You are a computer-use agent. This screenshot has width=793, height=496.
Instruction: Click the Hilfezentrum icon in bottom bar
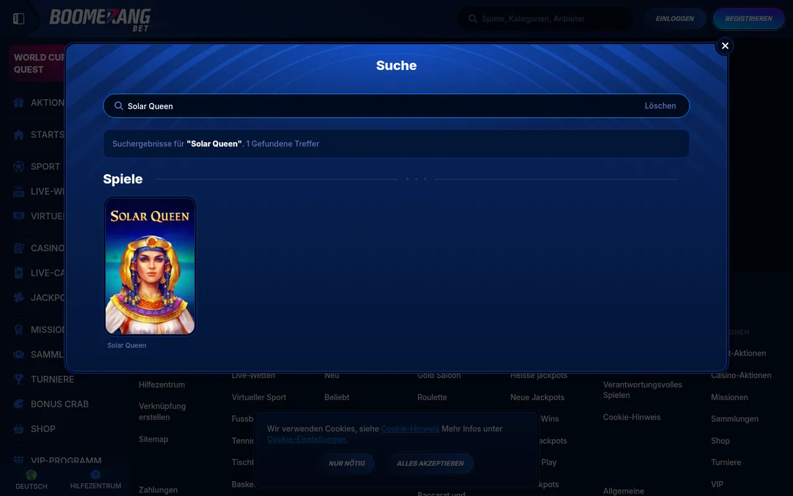tap(95, 475)
